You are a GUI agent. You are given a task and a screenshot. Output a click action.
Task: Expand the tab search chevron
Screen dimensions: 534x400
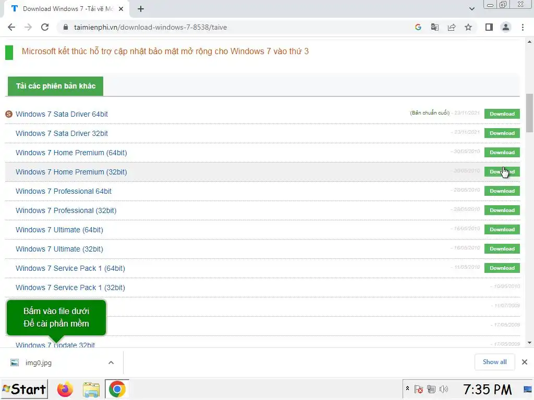click(471, 9)
